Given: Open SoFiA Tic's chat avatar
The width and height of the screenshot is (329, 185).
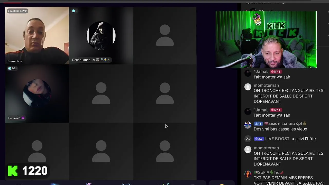Looking at the screenshot, I should coord(248,174).
